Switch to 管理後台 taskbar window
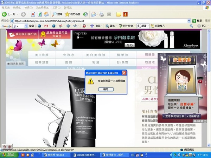This screenshot has height=158, width=211. coord(114,155)
